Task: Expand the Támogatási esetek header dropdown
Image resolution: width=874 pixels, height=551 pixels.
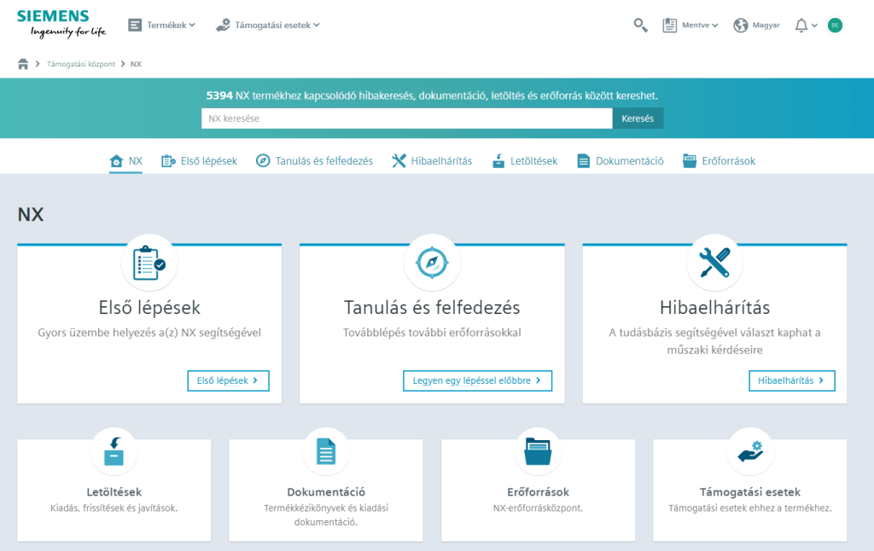Action: click(268, 26)
